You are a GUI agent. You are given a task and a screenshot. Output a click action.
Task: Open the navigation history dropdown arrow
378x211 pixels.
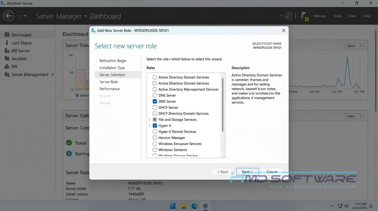25,16
